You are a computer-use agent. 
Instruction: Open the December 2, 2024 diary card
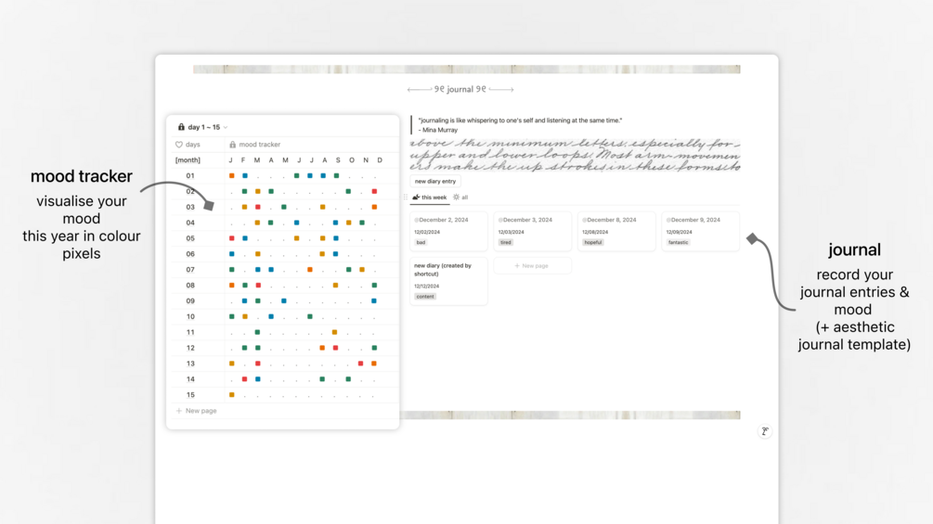tap(448, 231)
